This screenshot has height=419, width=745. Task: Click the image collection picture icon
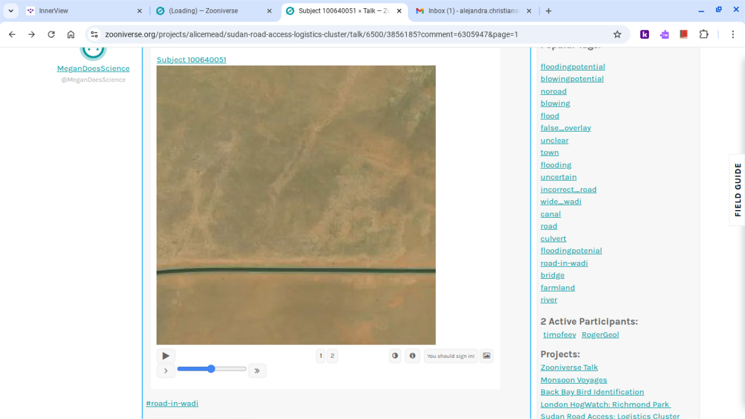(487, 356)
